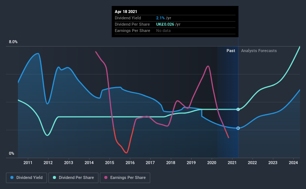Click the 'UK£0.026' dividend per share value
The height and width of the screenshot is (189, 306).
pyautogui.click(x=165, y=24)
